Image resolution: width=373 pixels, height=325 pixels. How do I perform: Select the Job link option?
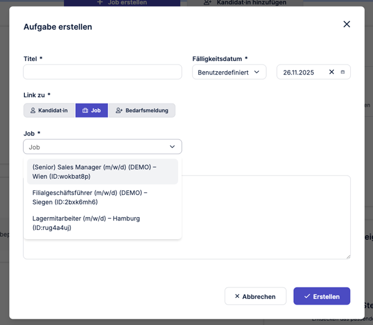coord(91,110)
